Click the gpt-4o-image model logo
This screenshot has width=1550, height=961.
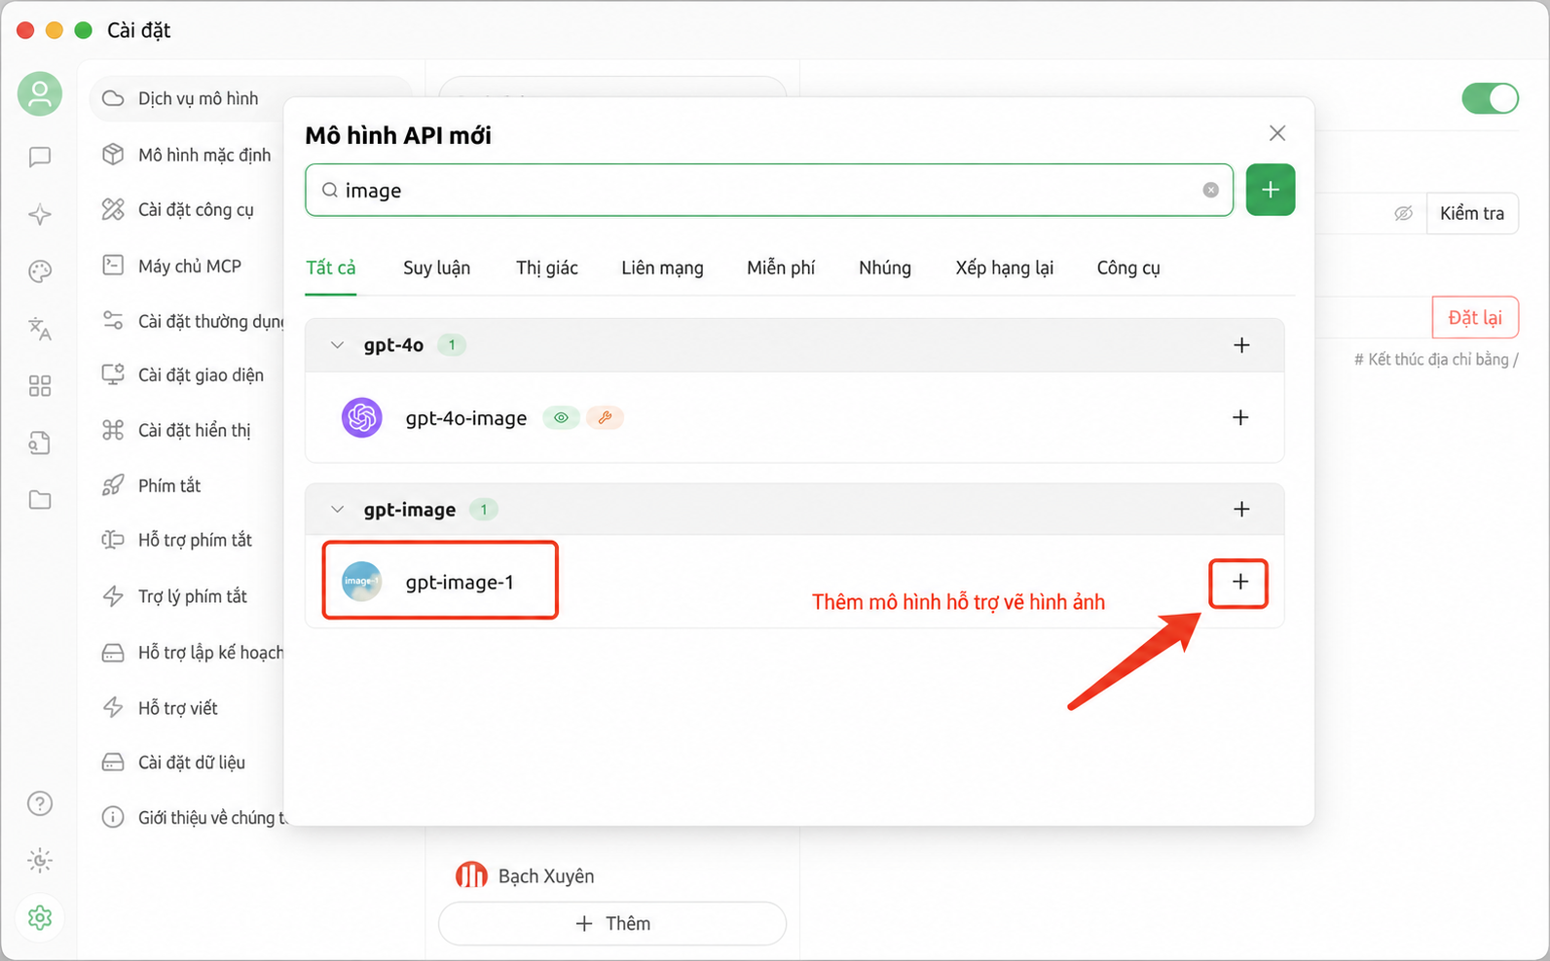(x=362, y=417)
